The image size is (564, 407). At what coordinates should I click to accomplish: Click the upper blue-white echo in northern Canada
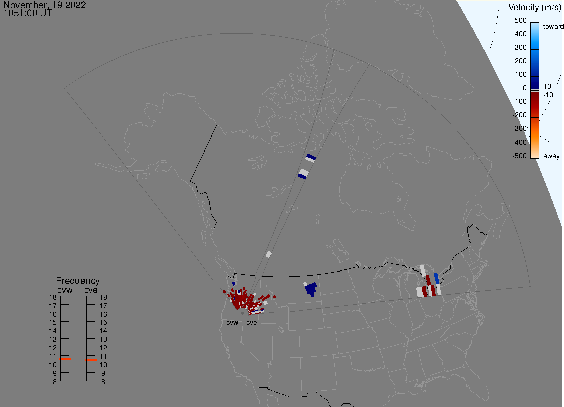pos(311,158)
